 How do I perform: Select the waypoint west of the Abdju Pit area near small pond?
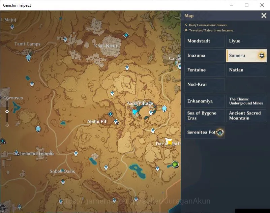coord(32,84)
